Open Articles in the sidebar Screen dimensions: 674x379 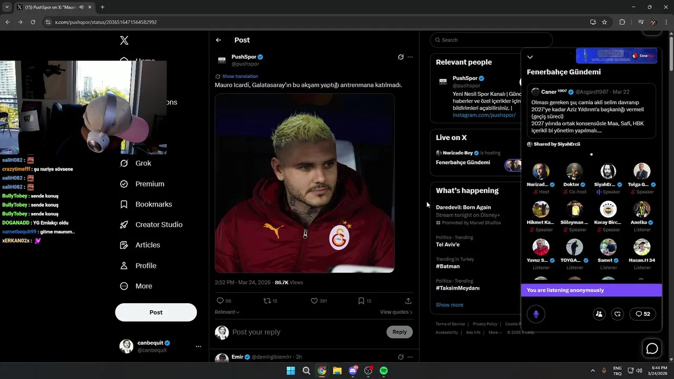coord(140,245)
